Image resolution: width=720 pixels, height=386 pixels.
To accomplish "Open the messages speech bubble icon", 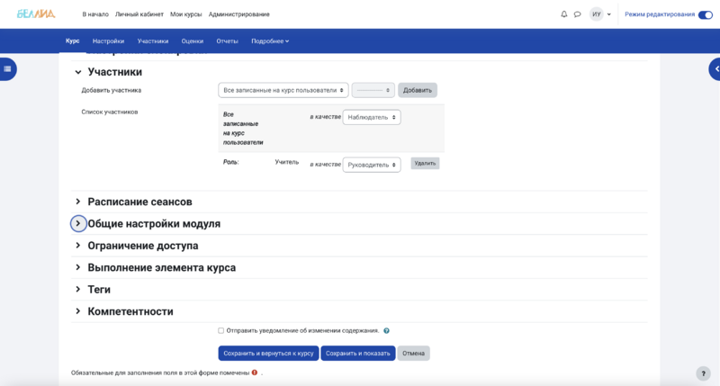I will [577, 14].
